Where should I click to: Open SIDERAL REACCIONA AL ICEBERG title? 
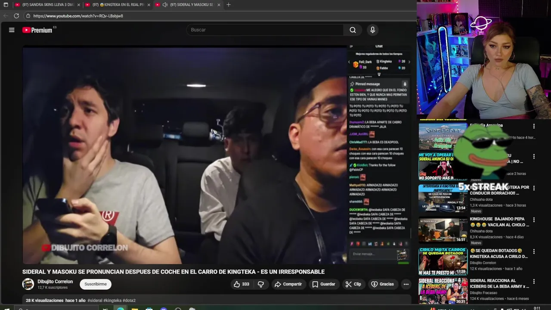(499, 283)
